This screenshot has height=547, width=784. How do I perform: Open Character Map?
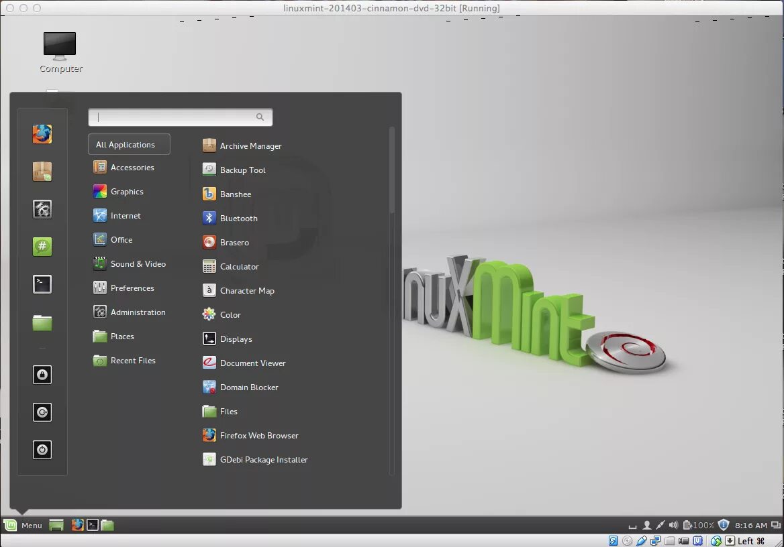point(238,290)
